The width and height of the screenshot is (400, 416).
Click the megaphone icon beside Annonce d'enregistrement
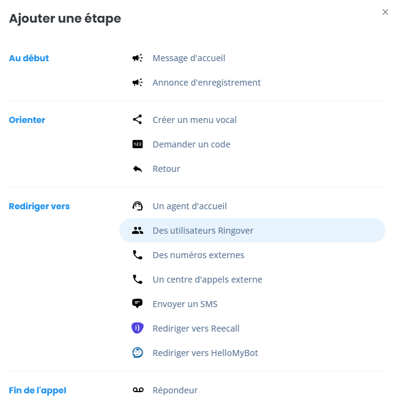(x=138, y=82)
